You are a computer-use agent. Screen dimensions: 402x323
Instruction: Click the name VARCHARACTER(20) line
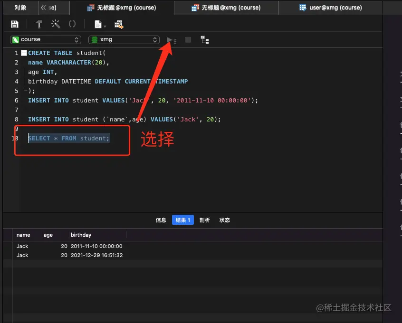pyautogui.click(x=68, y=63)
